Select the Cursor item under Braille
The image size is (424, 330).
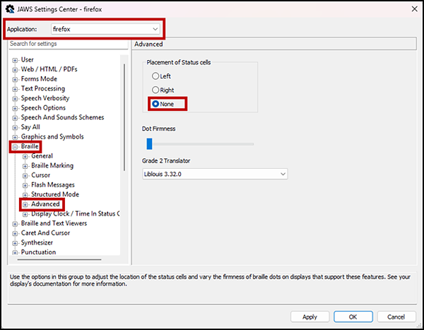click(40, 175)
